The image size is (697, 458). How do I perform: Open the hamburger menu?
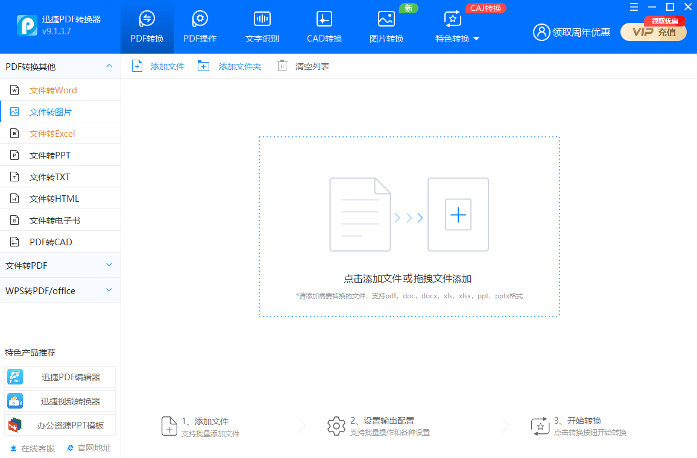(x=634, y=7)
